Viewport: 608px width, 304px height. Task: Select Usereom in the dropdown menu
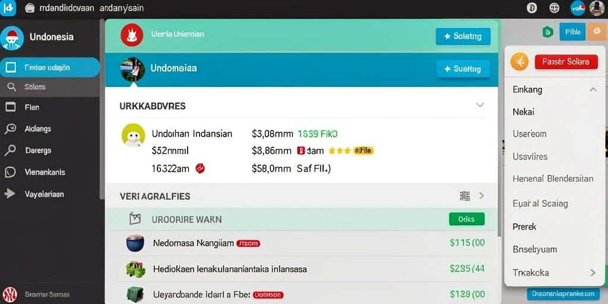[x=529, y=134]
